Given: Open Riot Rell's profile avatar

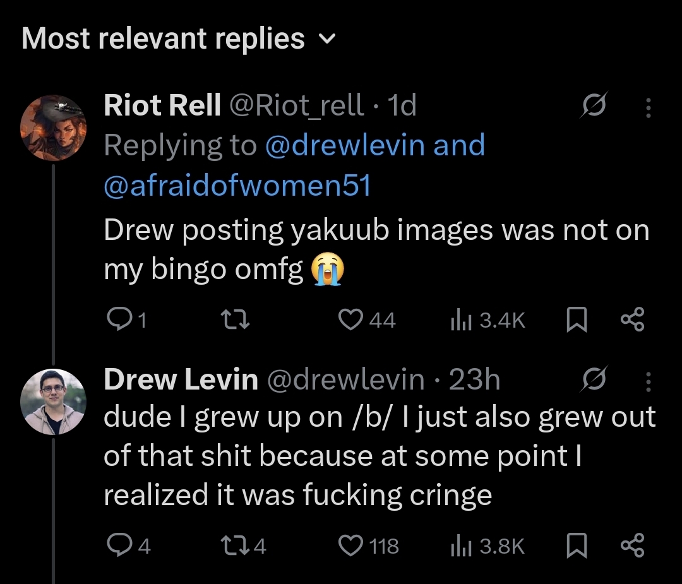Looking at the screenshot, I should tap(53, 128).
